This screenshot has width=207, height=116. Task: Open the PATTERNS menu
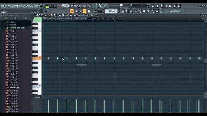coord(15,6)
